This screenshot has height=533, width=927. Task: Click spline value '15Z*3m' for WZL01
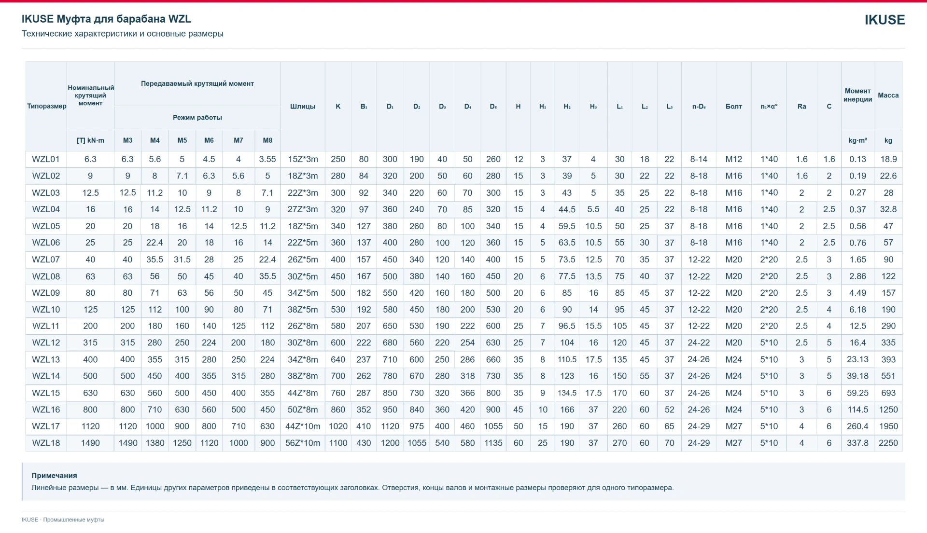(303, 159)
